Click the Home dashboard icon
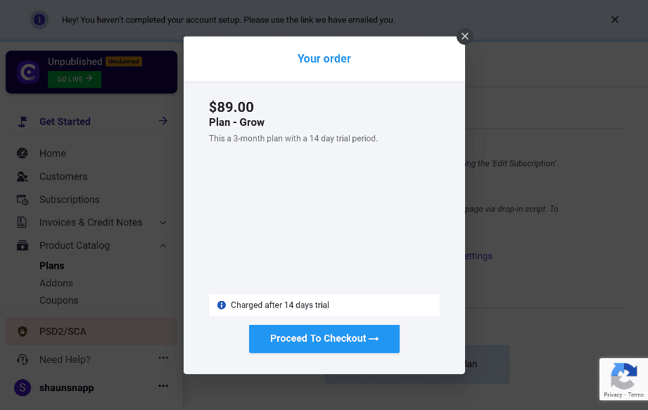The width and height of the screenshot is (648, 410). coord(23,153)
